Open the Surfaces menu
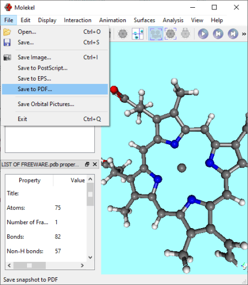 click(144, 20)
